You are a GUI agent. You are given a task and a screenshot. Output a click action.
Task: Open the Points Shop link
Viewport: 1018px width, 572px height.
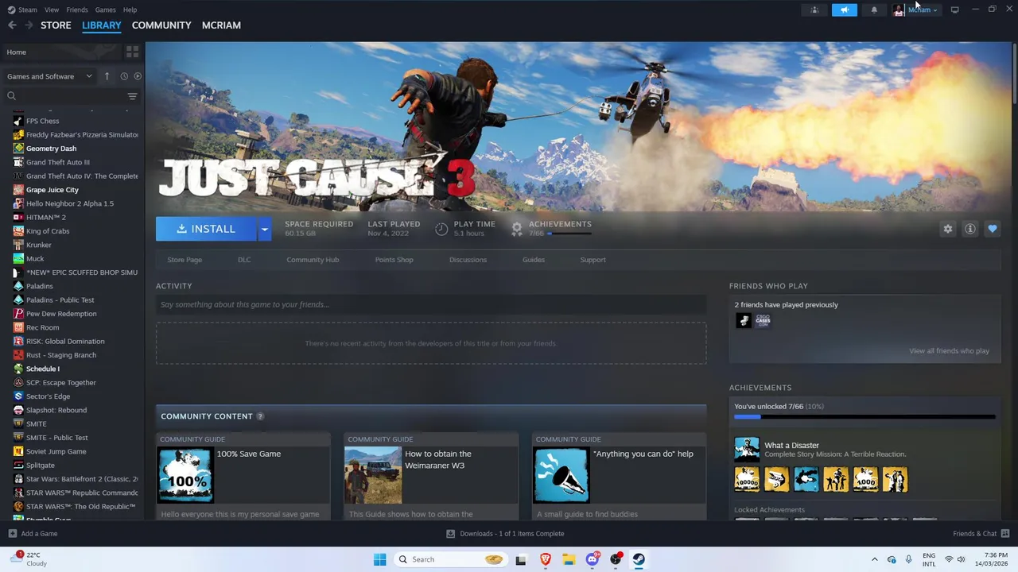(394, 260)
